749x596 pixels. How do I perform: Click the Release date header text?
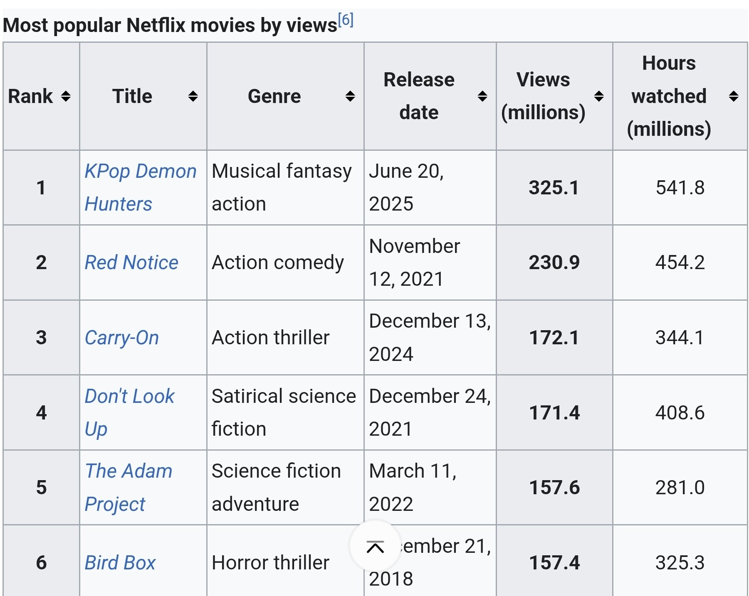[419, 96]
